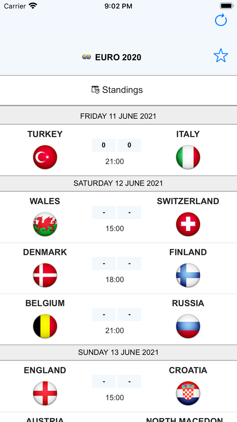Collapse the SUNDAY 13 JUNE 2021 section
Screen dimensions: 237x422
(x=118, y=352)
